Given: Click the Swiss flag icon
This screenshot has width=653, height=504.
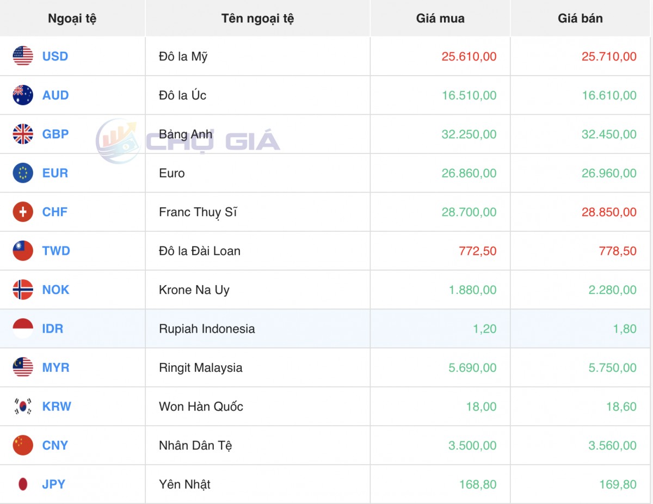Looking at the screenshot, I should pos(23,212).
